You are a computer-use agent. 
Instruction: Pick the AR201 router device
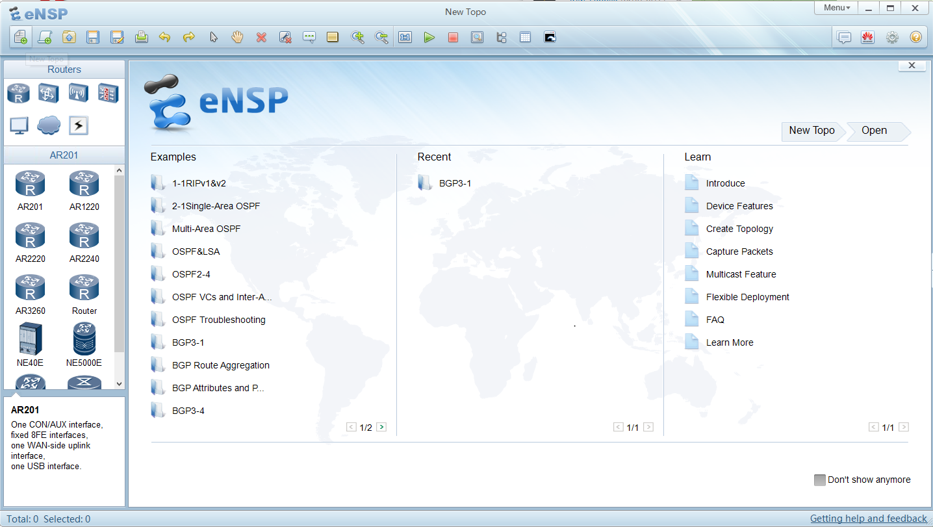click(30, 190)
